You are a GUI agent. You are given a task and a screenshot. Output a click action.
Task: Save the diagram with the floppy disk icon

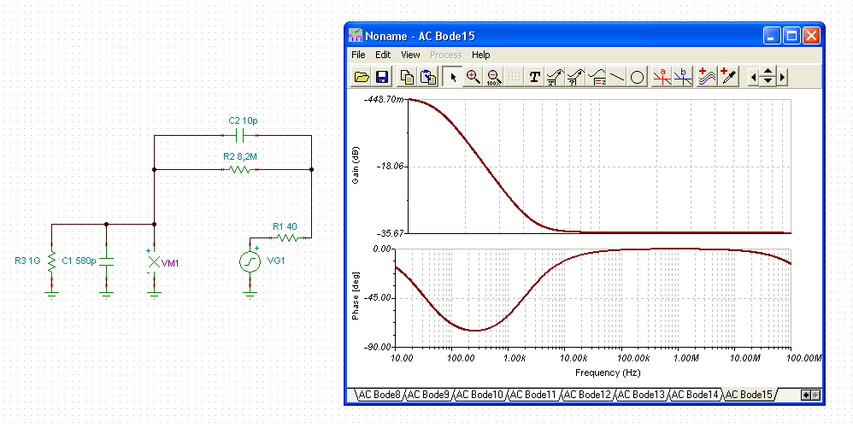coord(382,77)
